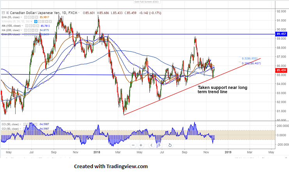Select the EMA (89, close) indicator label
The height and width of the screenshot is (172, 289).
(x=11, y=35)
